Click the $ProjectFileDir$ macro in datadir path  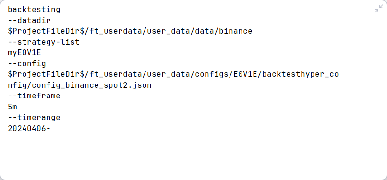point(46,31)
